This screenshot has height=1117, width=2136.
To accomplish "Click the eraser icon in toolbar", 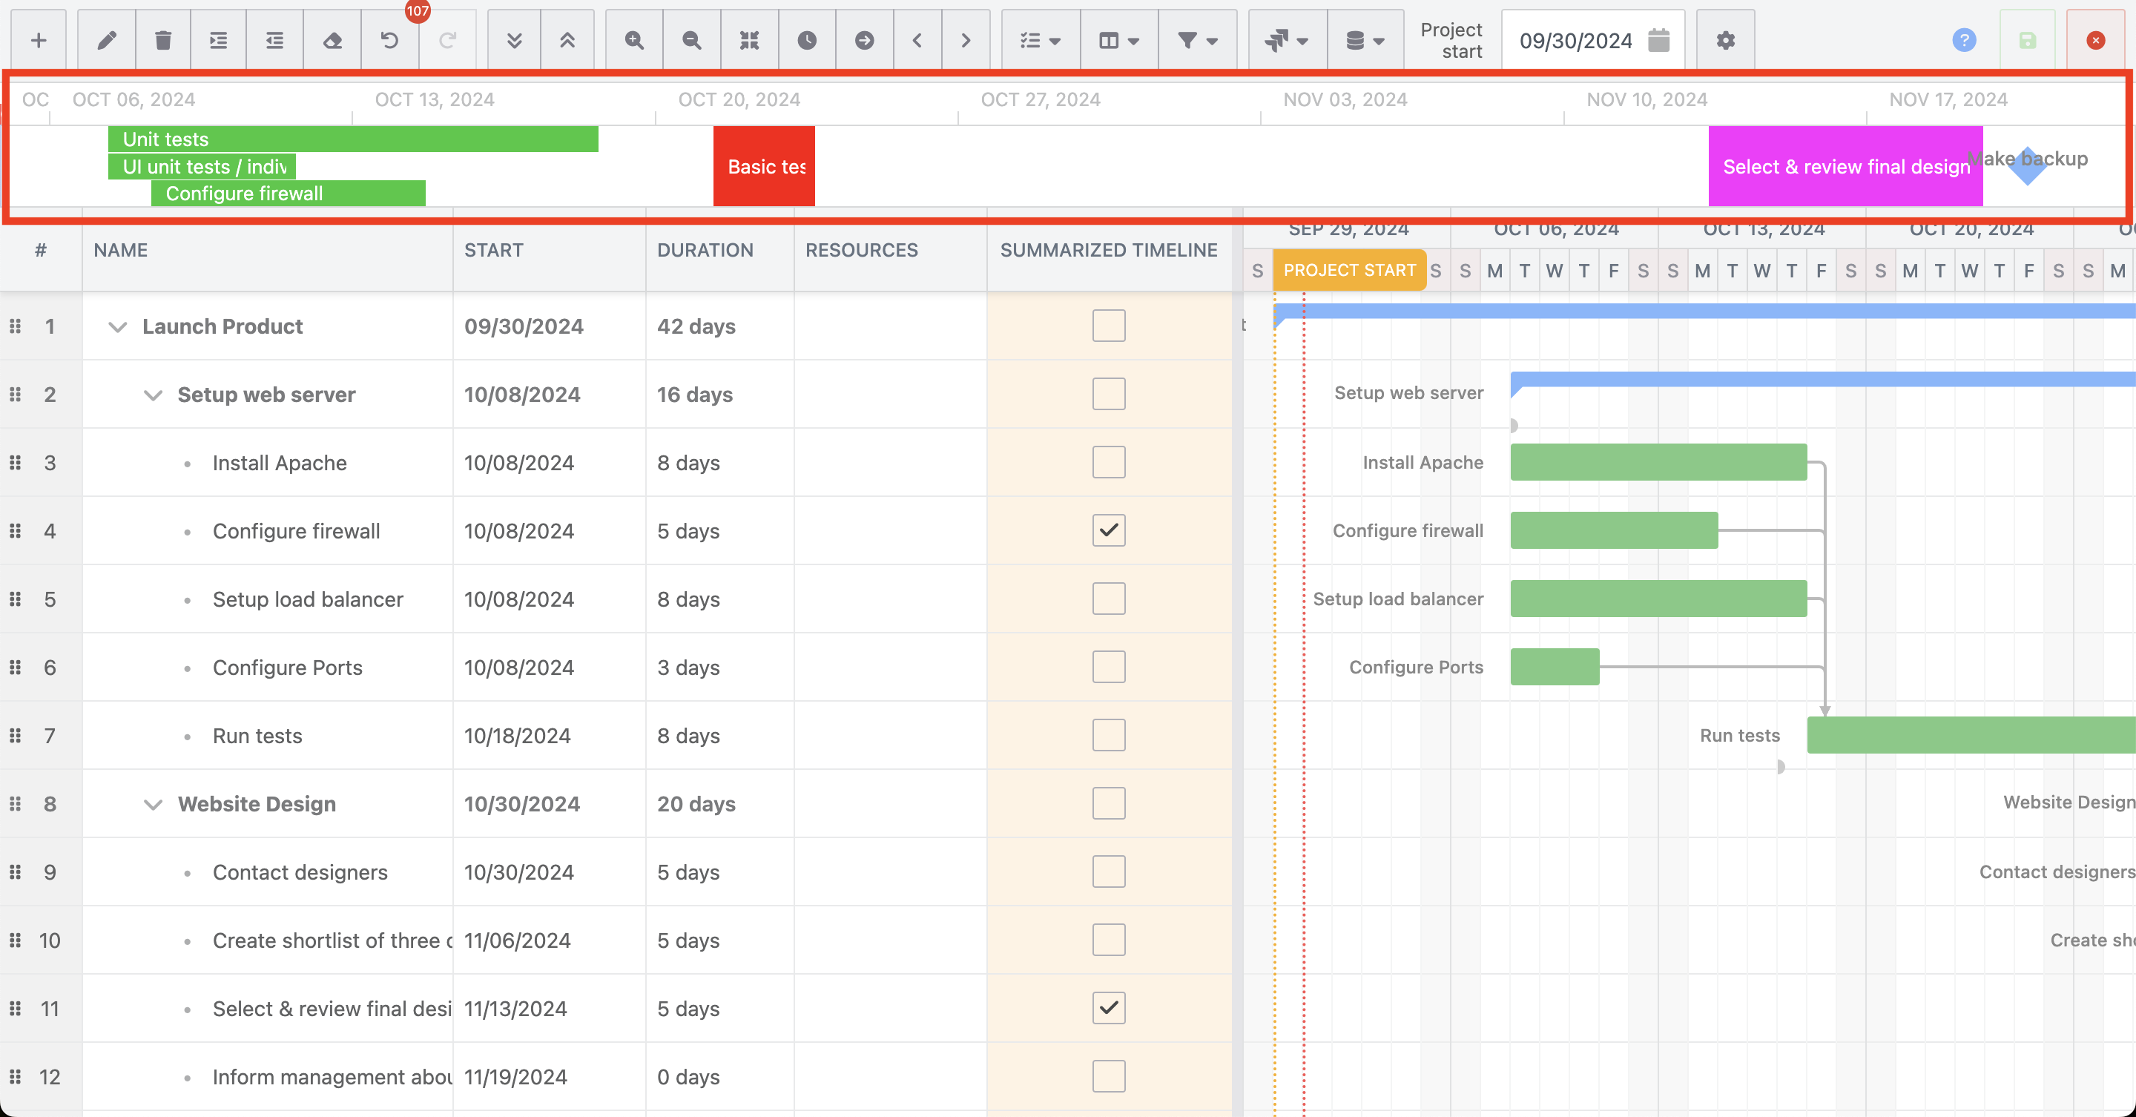I will coord(332,40).
